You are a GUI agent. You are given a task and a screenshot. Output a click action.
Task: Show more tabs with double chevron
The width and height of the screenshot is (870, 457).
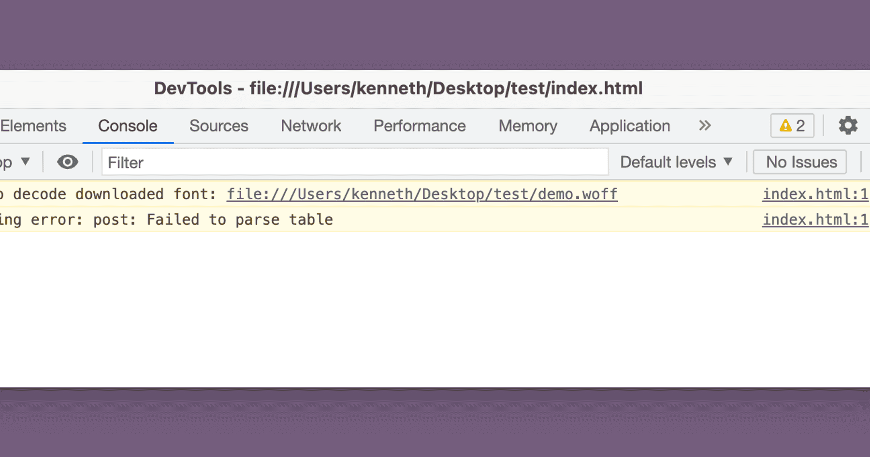click(x=705, y=126)
